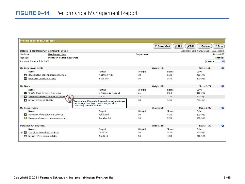245x184 pixels.
Task: Open Exemplify Company Values goal link
Action: coord(42,79)
